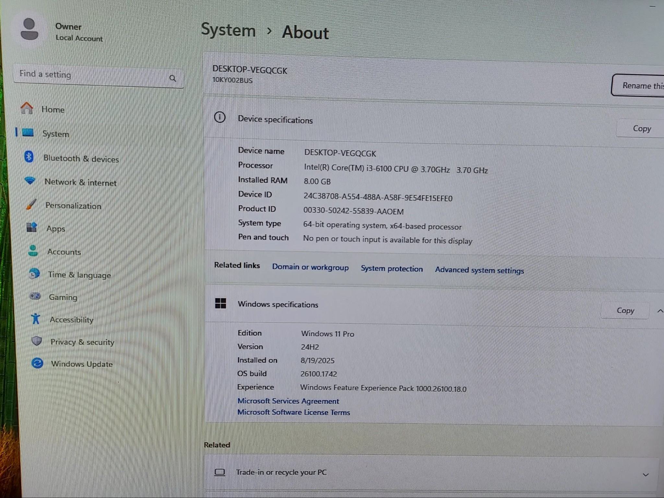Click the Time & language globe icon

(x=34, y=274)
